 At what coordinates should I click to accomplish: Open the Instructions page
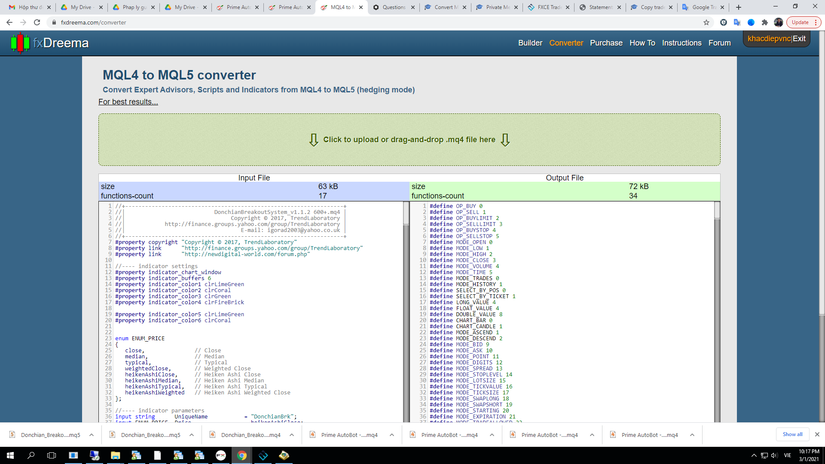click(x=681, y=43)
